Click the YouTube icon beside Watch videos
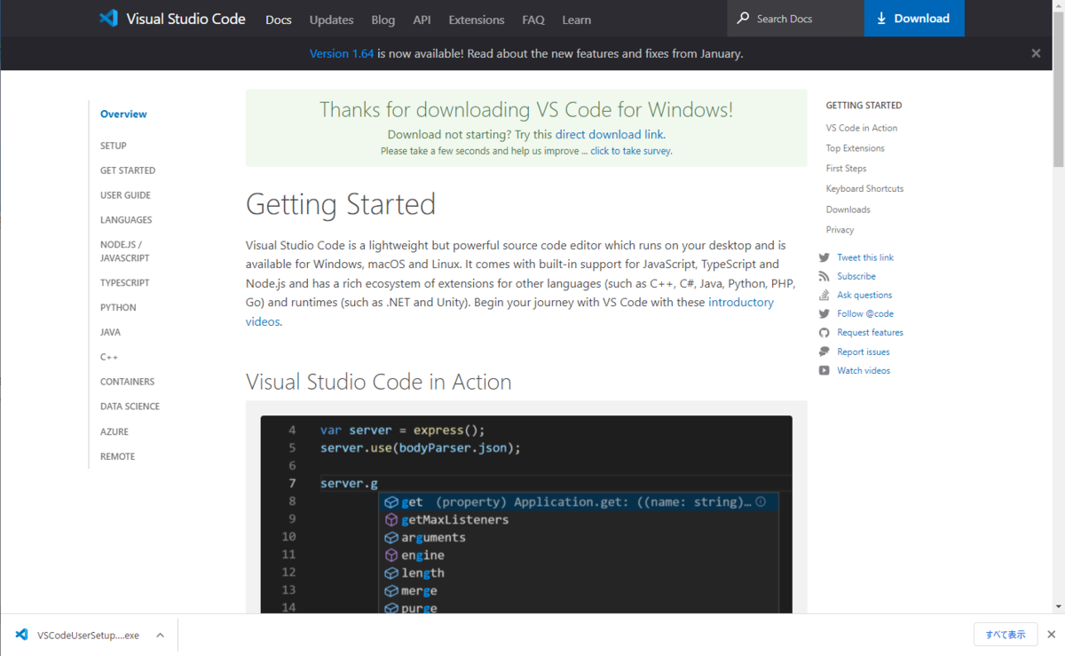Screen dimensions: 1065x656 pos(824,369)
